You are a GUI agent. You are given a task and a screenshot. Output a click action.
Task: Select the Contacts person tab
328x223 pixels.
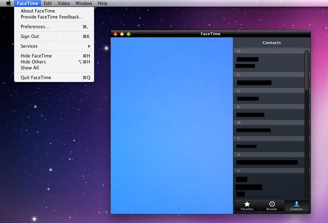(x=296, y=206)
